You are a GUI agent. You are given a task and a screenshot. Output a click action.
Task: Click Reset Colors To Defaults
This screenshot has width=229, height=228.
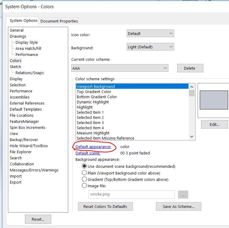(x=105, y=206)
